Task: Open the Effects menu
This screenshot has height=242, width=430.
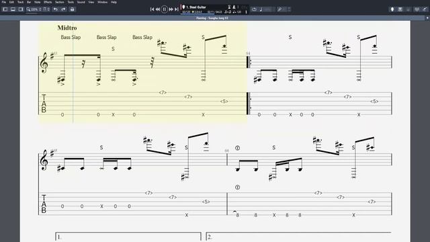Action: [x=48, y=2]
